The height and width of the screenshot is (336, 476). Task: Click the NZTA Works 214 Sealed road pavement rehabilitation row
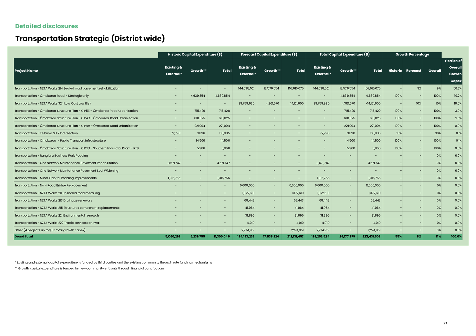click(66, 88)
